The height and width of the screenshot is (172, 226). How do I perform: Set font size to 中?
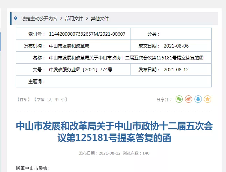pos(57,100)
